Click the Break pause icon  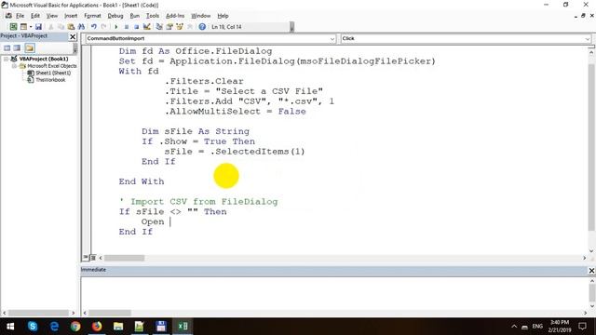click(x=127, y=27)
